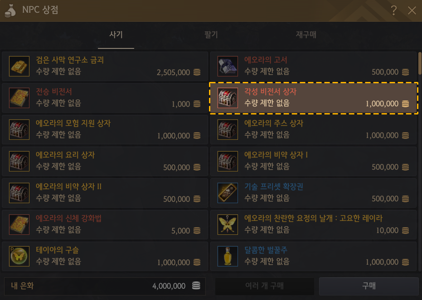Select the 에오라의 요리 상자 chest icon

tap(19, 161)
